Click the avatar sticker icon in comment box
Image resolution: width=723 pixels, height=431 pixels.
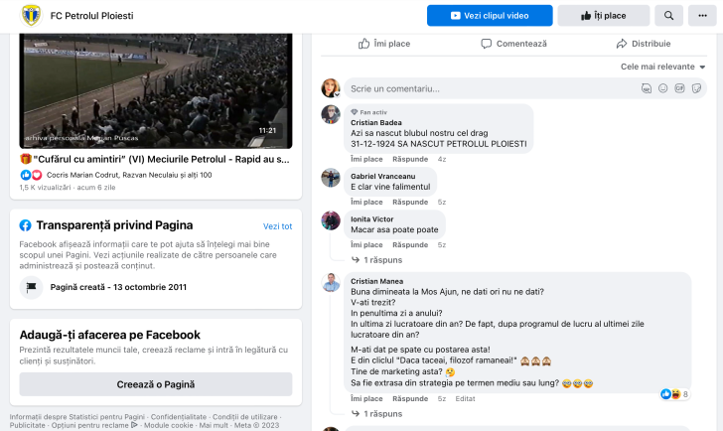[647, 88]
